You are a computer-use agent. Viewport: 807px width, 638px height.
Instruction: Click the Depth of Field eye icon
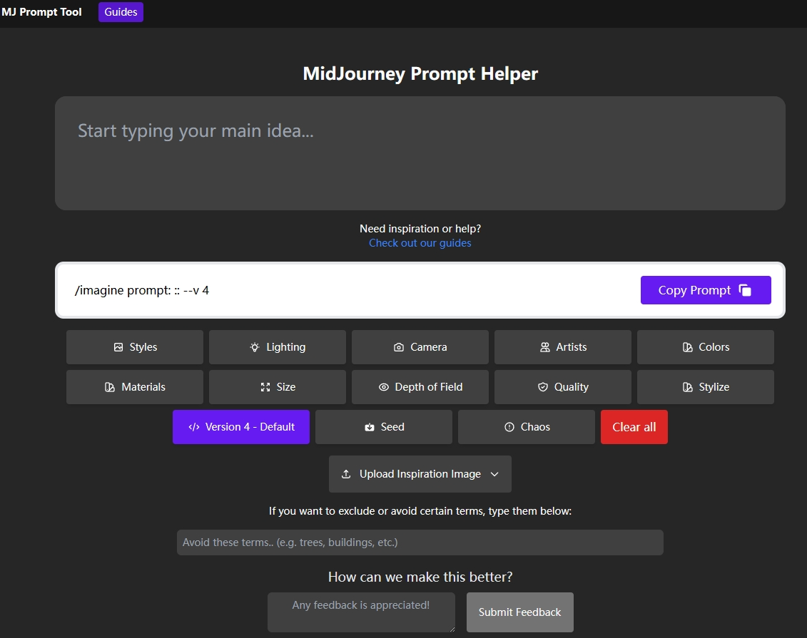click(x=384, y=387)
